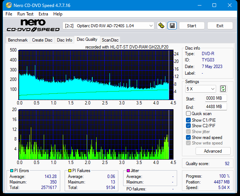Toggle Show C2/PIF checkbox
The height and width of the screenshot is (196, 240).
189,126
